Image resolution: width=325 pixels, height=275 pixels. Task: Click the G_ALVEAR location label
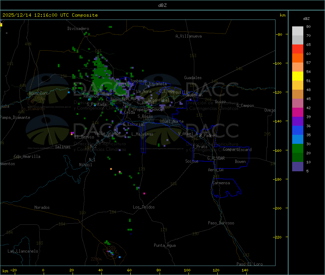click(x=216, y=158)
